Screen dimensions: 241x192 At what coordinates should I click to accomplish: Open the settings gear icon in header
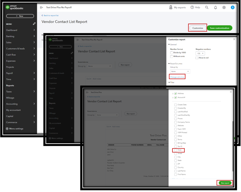click(x=224, y=7)
